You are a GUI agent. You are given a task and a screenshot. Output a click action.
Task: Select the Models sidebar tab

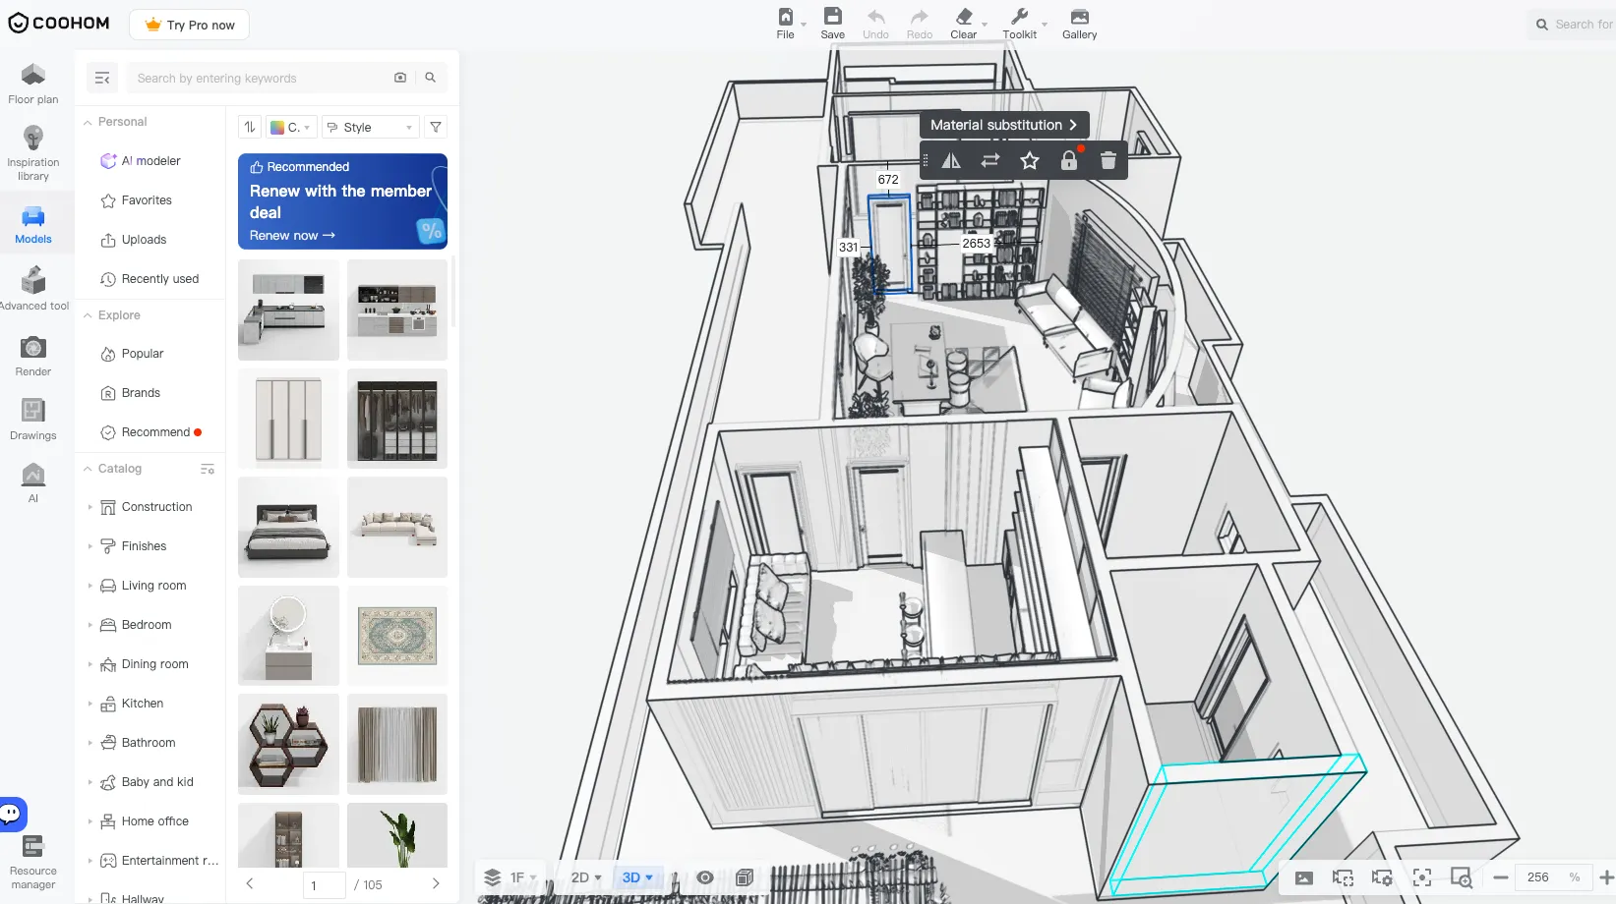33,225
